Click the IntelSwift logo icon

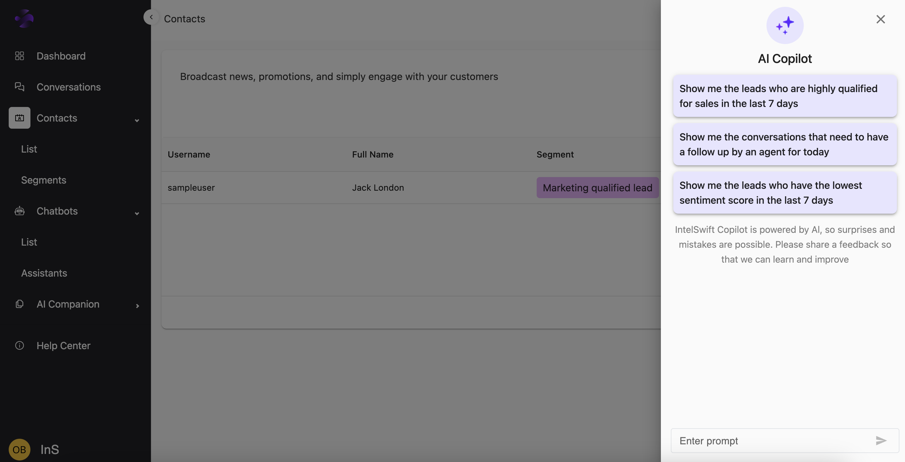24,19
